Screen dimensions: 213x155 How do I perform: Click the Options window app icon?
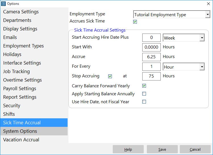pyautogui.click(x=3, y=4)
